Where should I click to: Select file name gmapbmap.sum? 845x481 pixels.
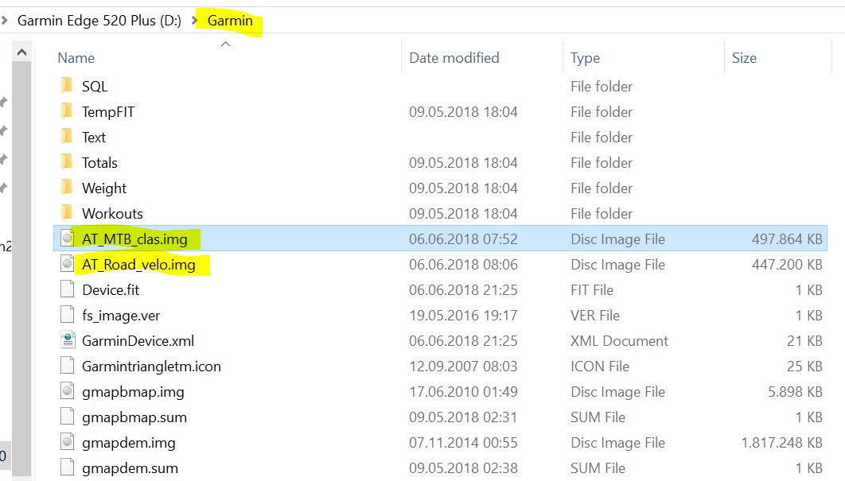click(x=134, y=417)
